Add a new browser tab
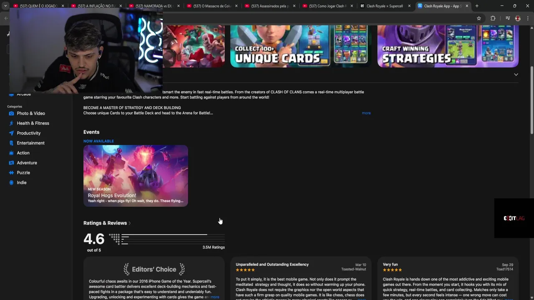Screen dimensions: 534x300 tap(477, 6)
